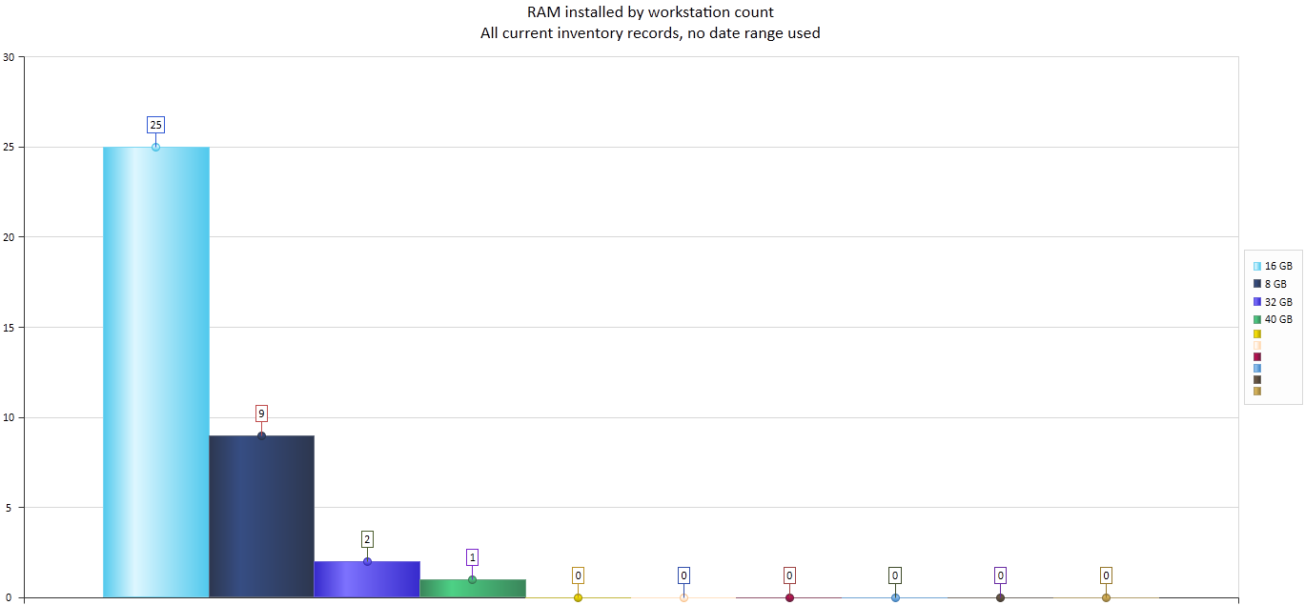Click the data label showing 25

[x=155, y=125]
